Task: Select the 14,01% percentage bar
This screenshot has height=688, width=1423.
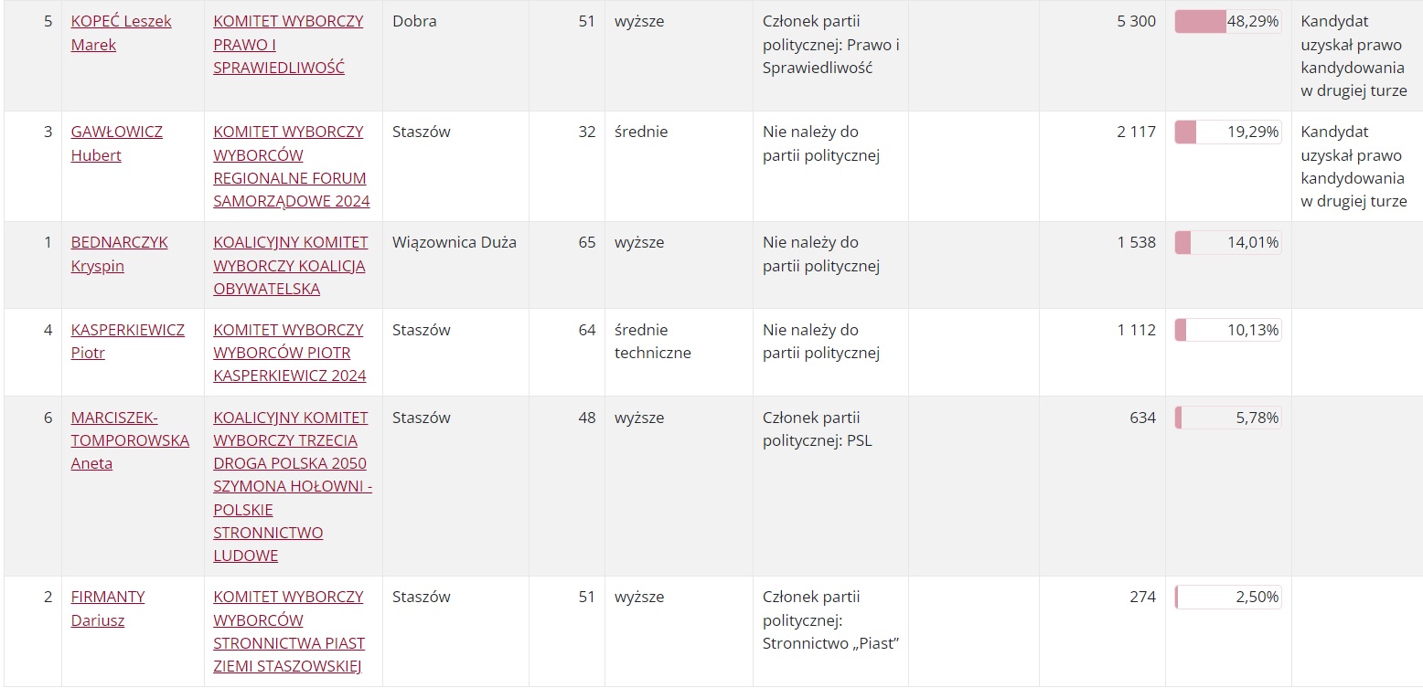Action: 1227,242
